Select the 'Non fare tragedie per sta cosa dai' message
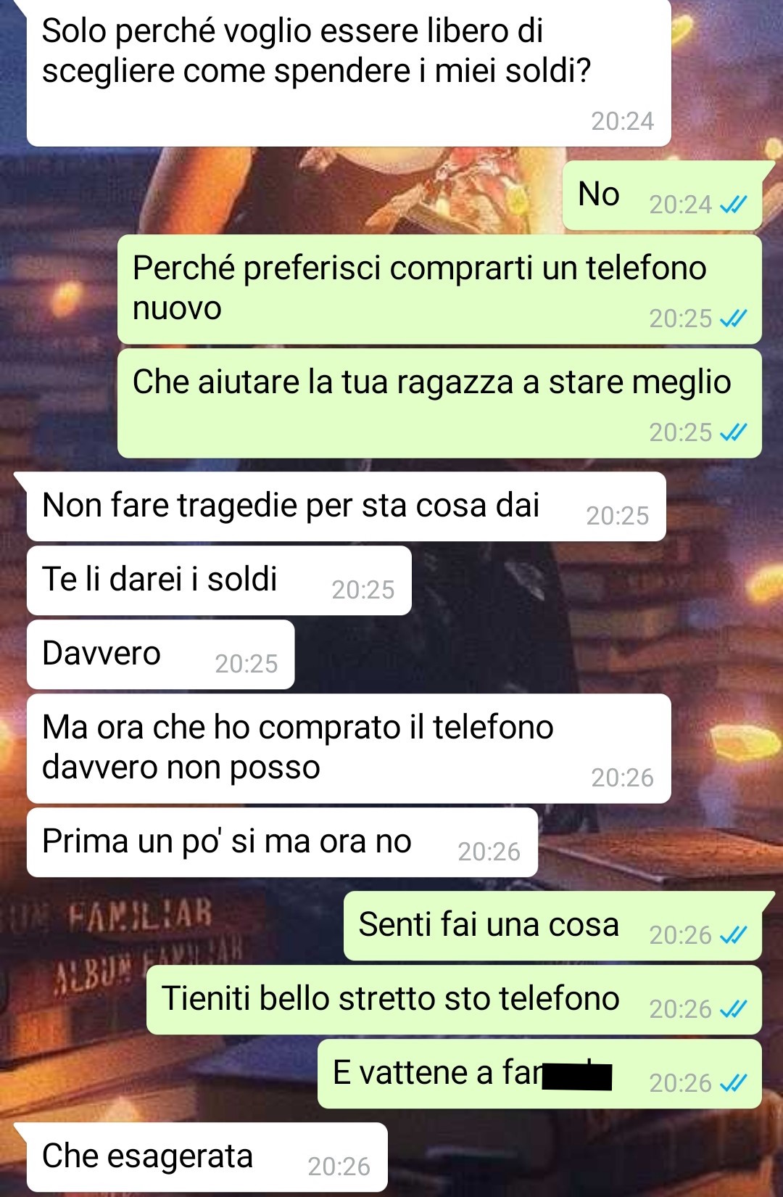This screenshot has height=1197, width=783. click(x=346, y=506)
